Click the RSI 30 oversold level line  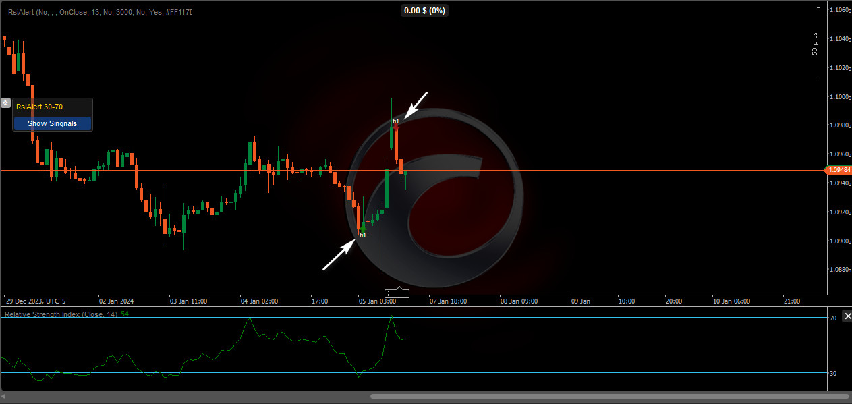coord(202,372)
